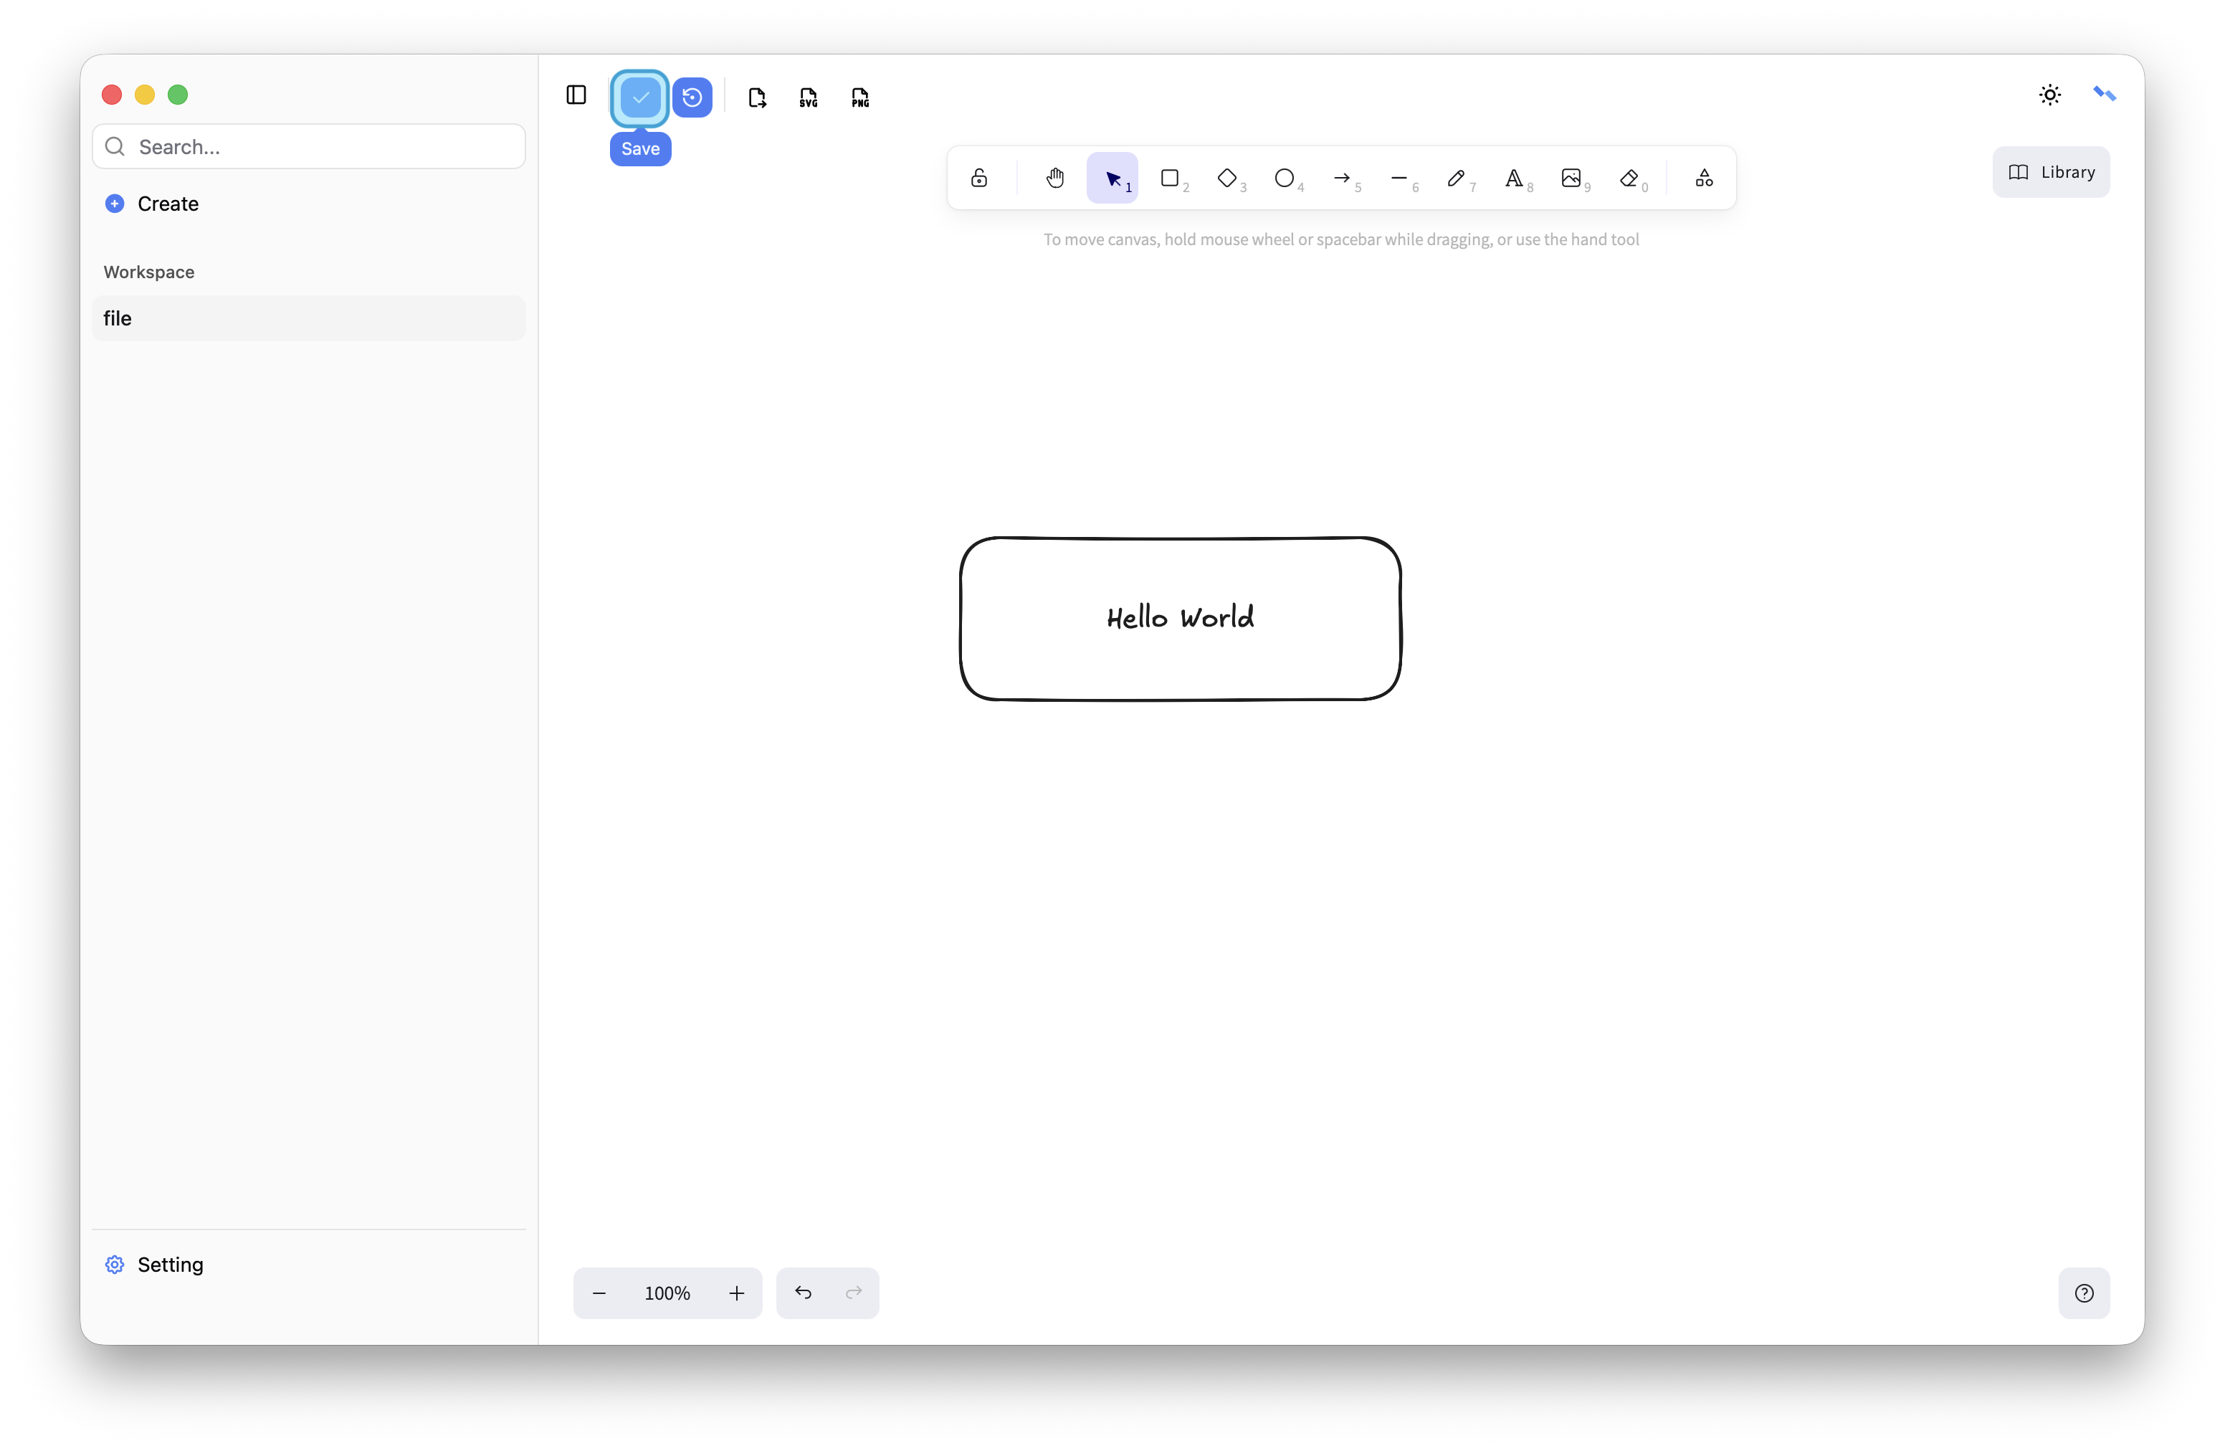
Task: Reset zoom at 100% label
Action: (x=667, y=1293)
